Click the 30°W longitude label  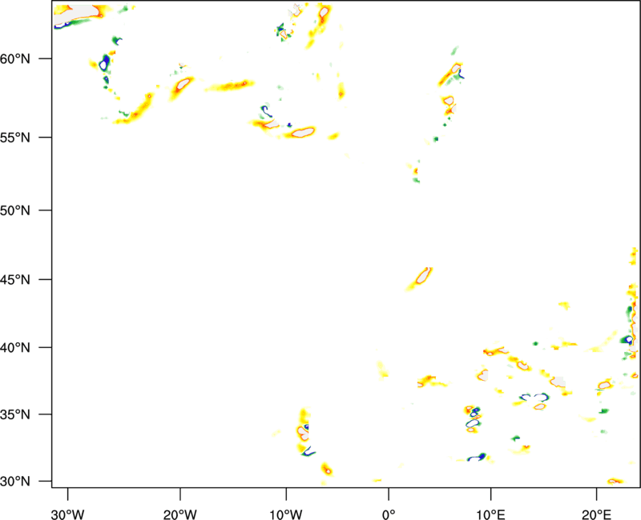pyautogui.click(x=68, y=514)
